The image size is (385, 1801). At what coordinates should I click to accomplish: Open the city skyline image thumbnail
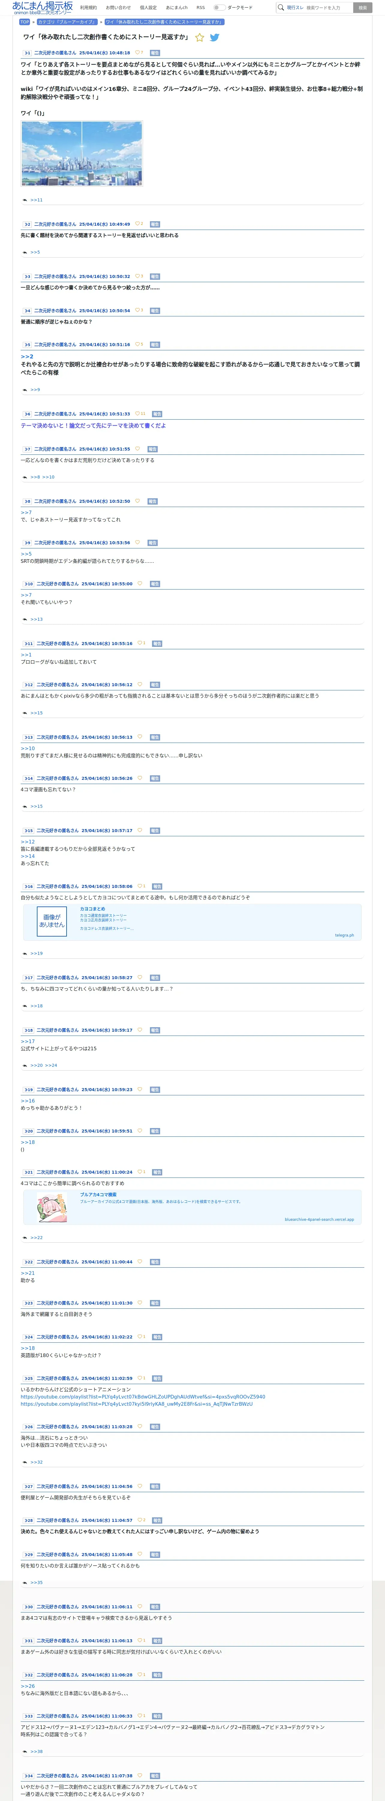82,154
